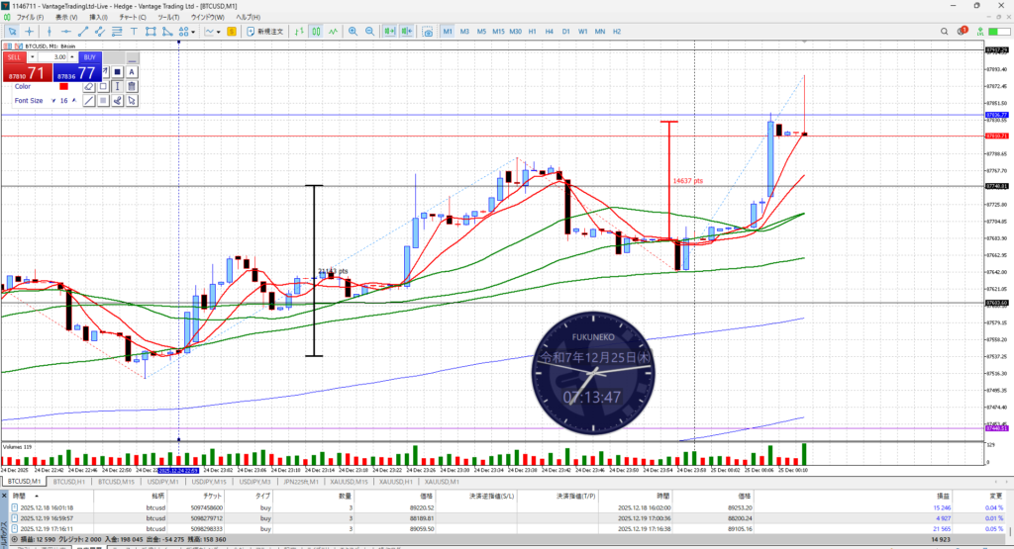The width and height of the screenshot is (1014, 549).
Task: Select the H4 timeframe
Action: (x=550, y=32)
